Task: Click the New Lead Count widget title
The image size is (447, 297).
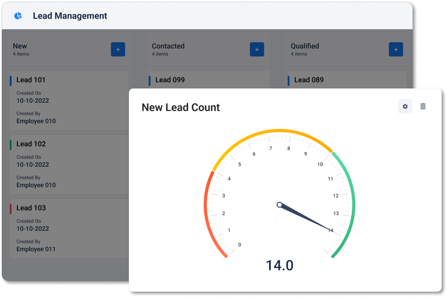Action: [x=181, y=108]
